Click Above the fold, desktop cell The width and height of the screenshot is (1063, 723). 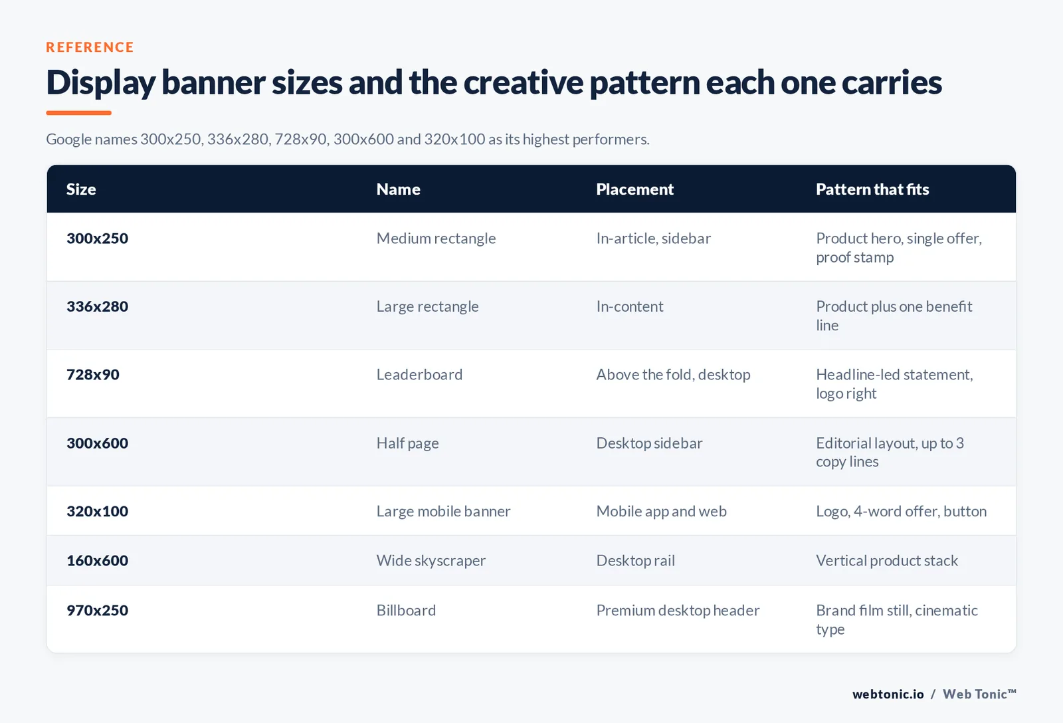673,375
